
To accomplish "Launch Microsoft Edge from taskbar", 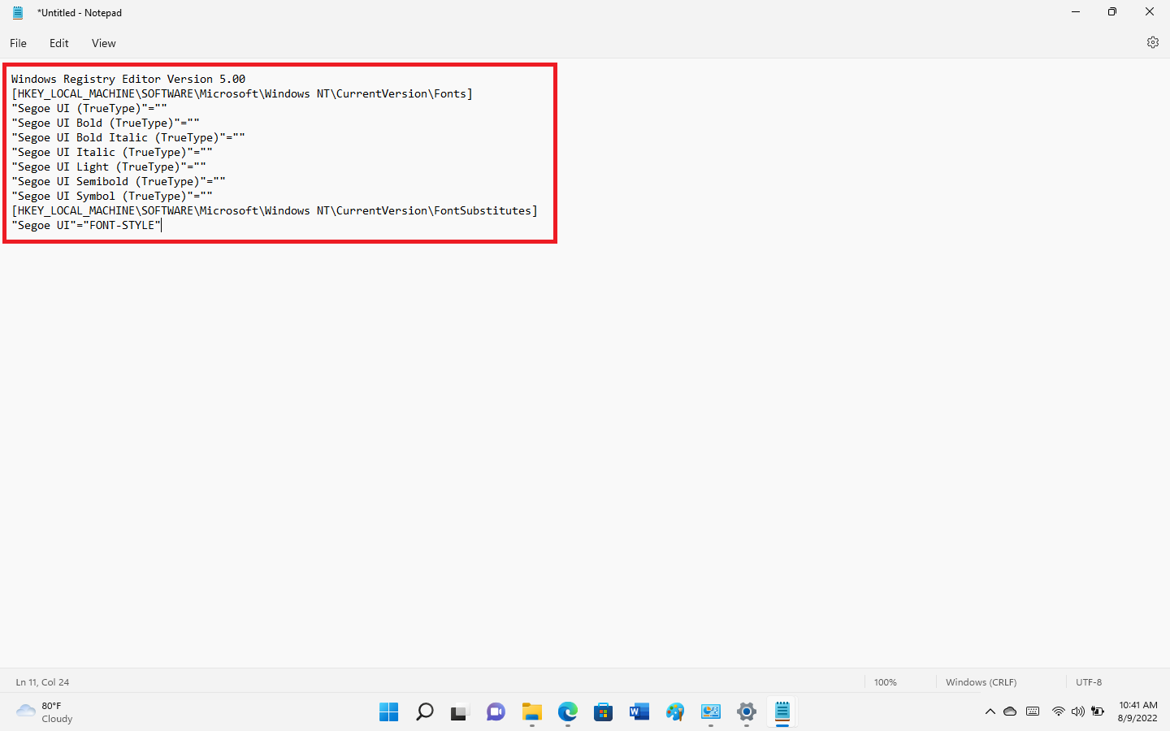I will point(567,712).
